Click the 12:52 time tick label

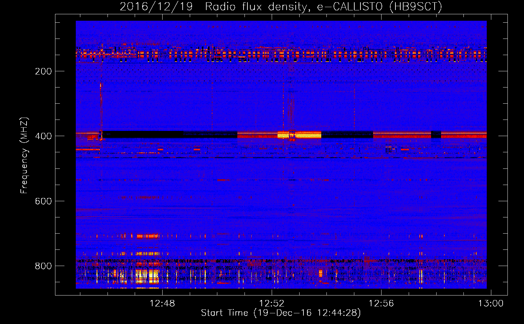coord(272,304)
